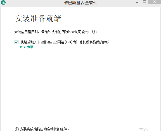
Task: Click empty title bar area left of title
Action: click(34, 3)
